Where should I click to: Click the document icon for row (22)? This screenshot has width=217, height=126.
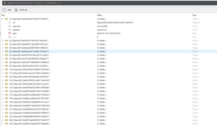pos(6,113)
